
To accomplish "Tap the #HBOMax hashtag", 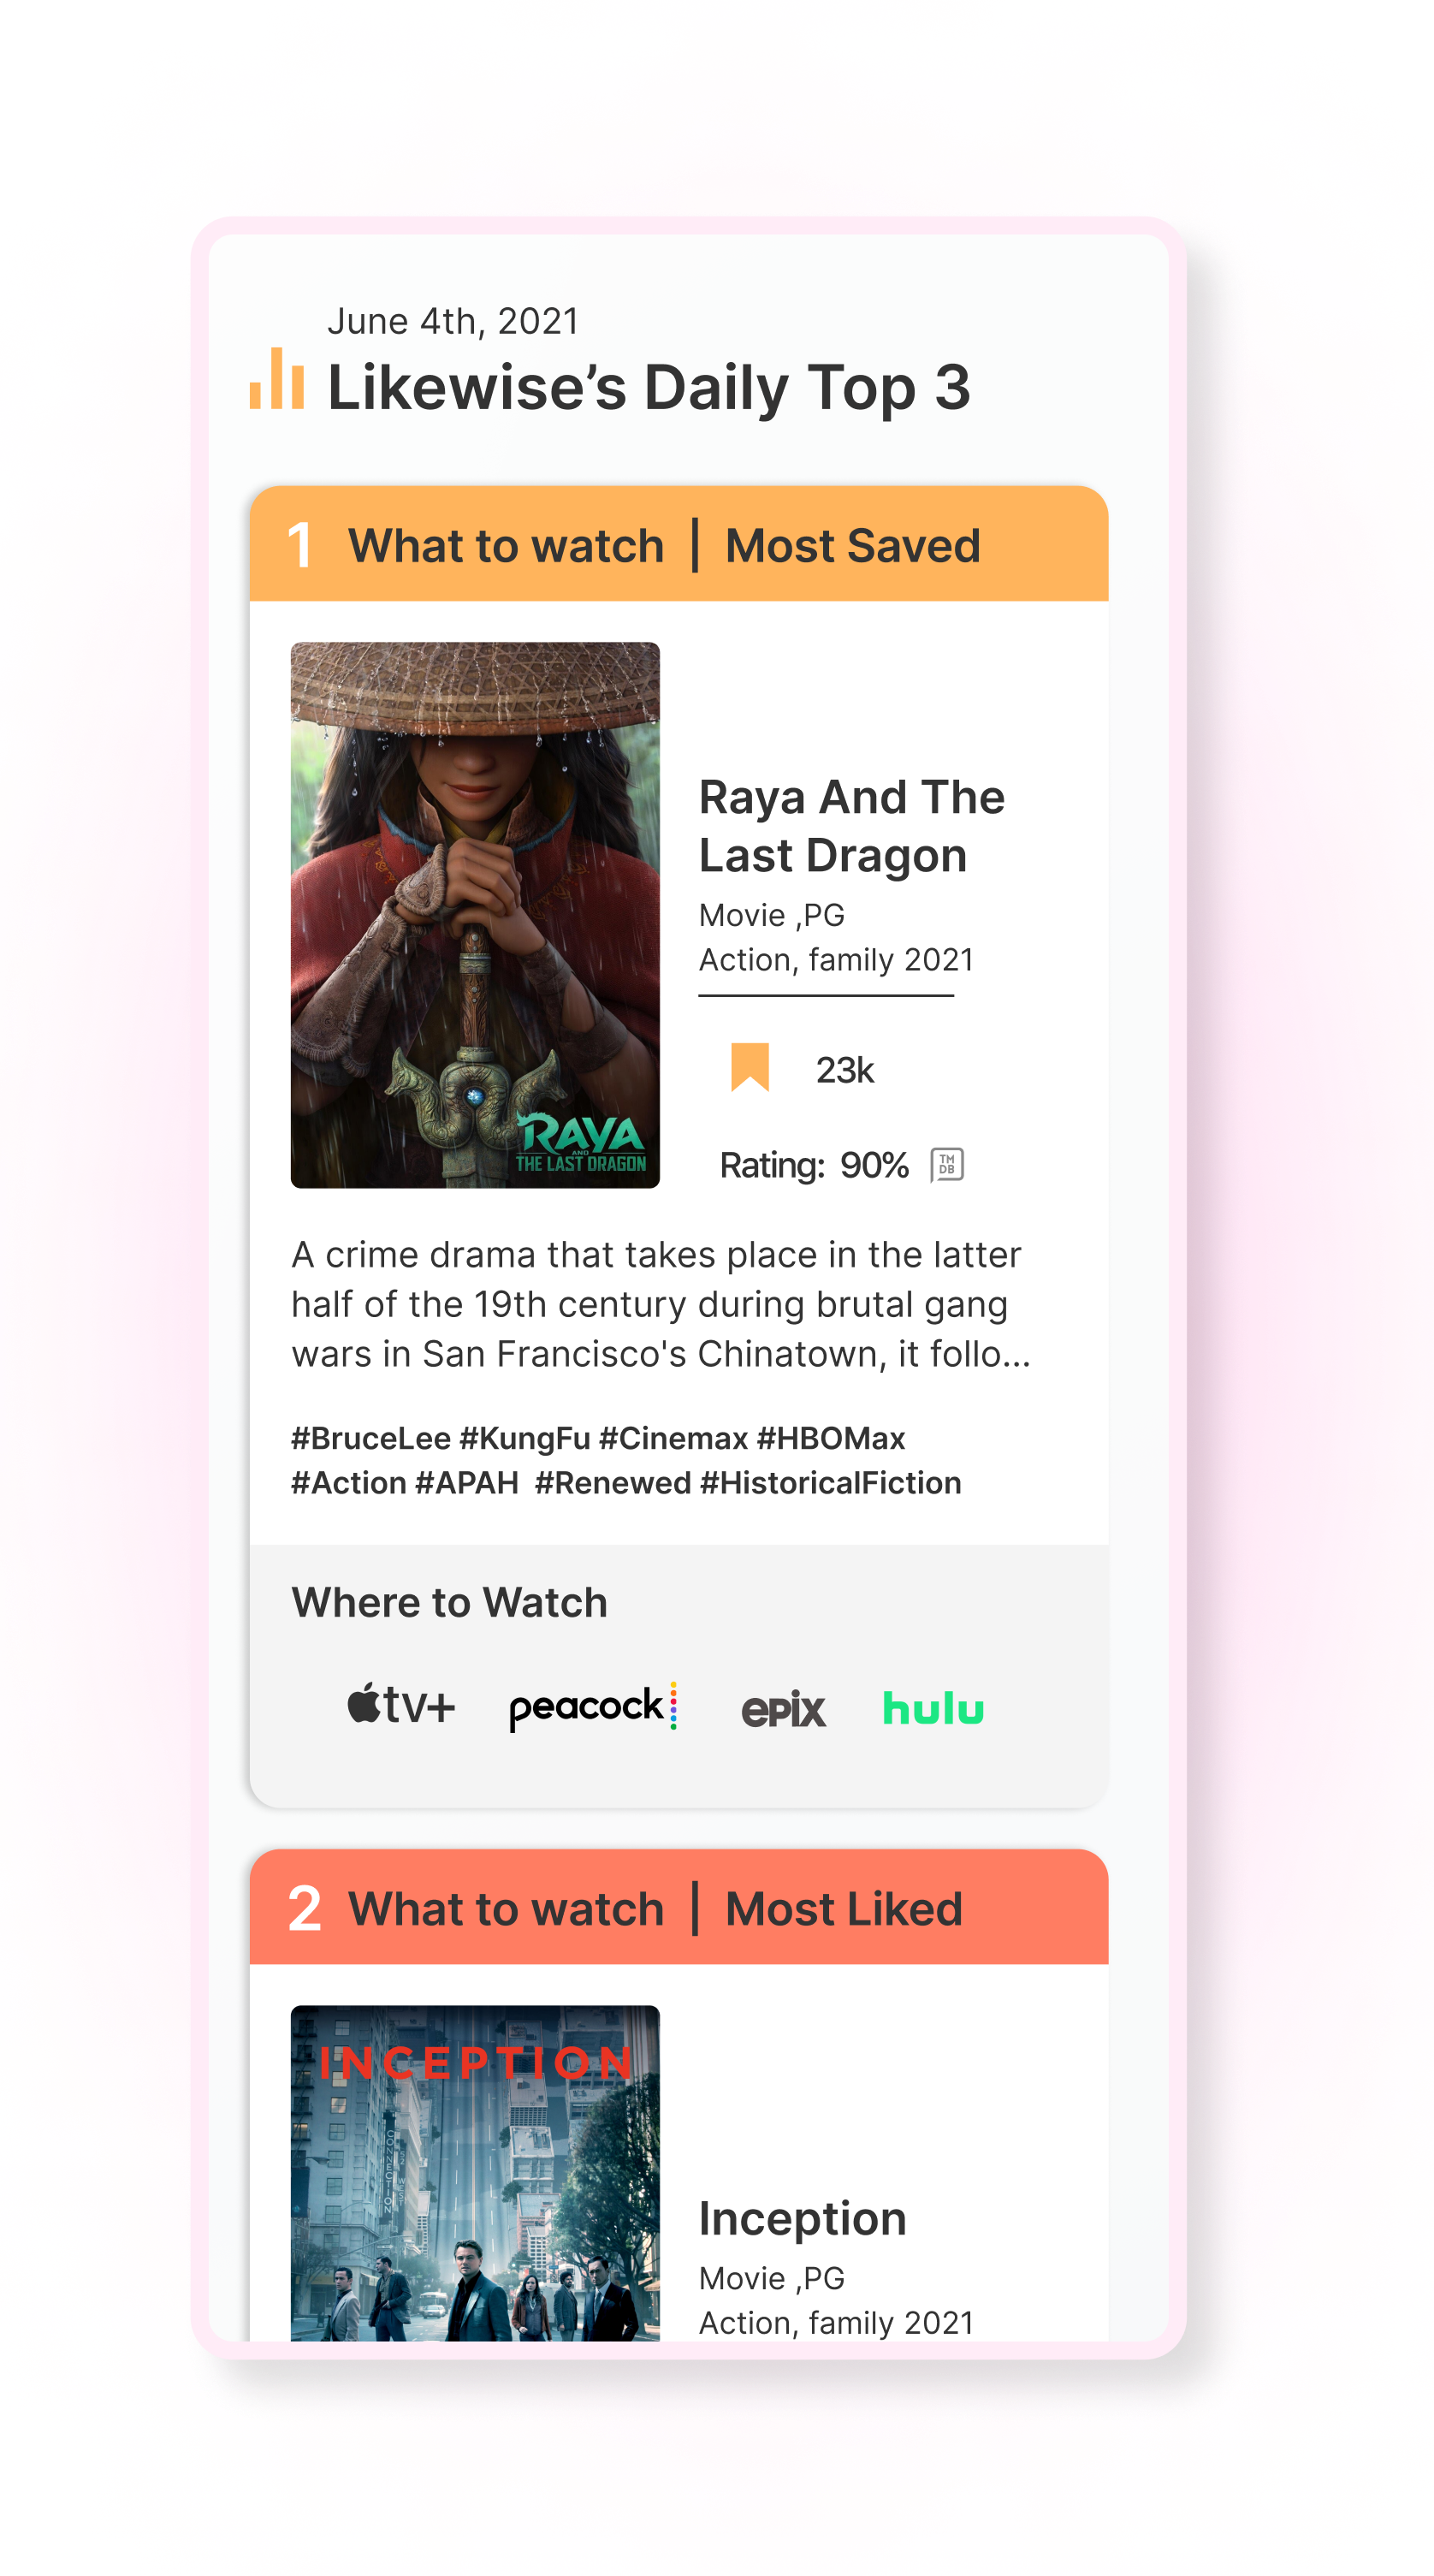I will [831, 1438].
